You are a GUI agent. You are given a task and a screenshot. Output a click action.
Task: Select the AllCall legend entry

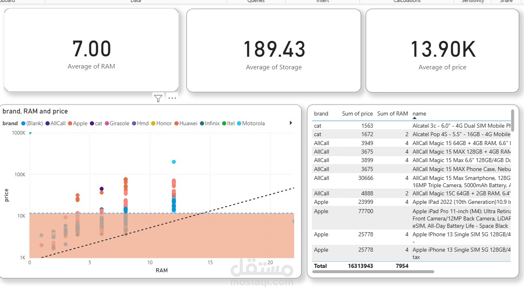56,123
